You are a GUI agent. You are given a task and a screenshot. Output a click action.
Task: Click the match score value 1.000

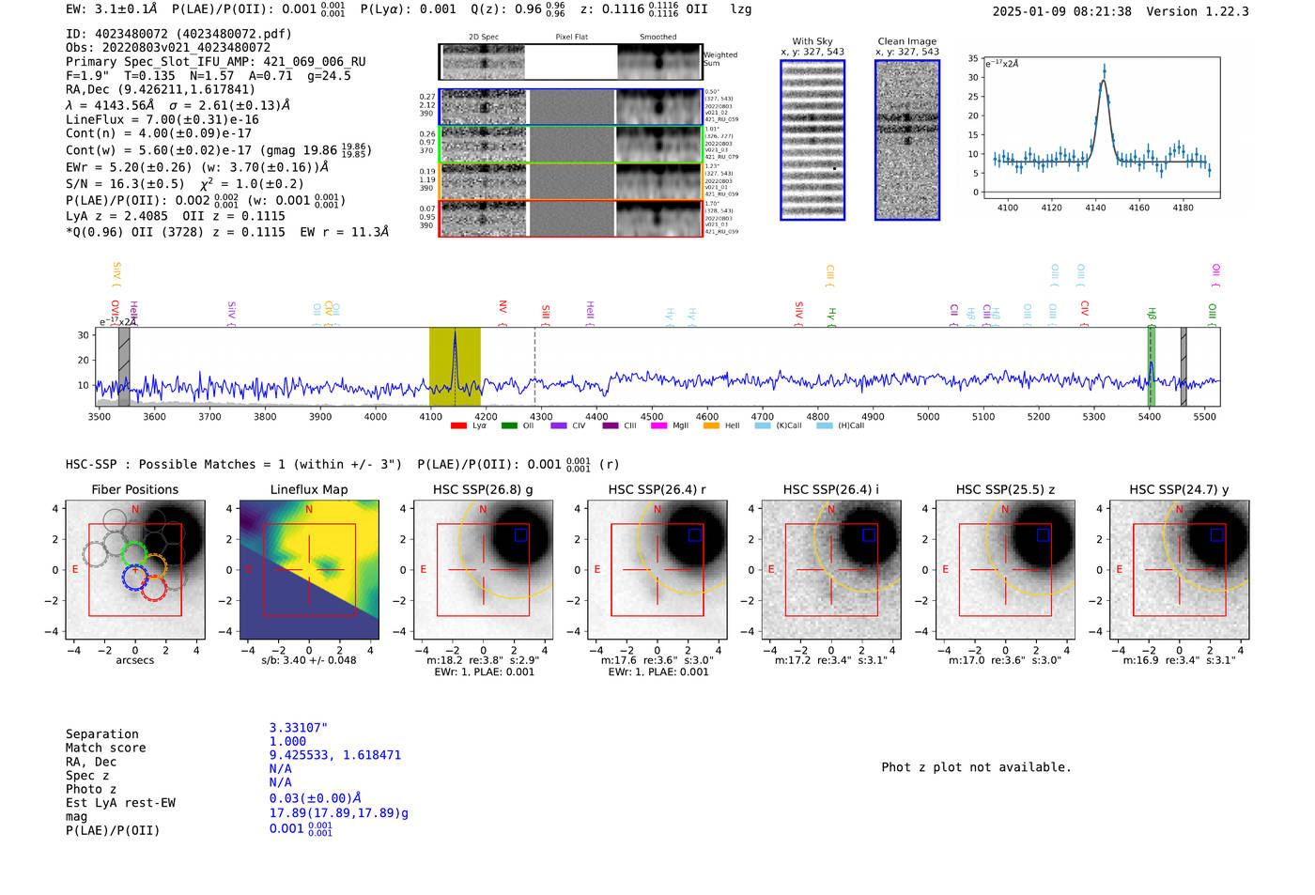click(287, 742)
